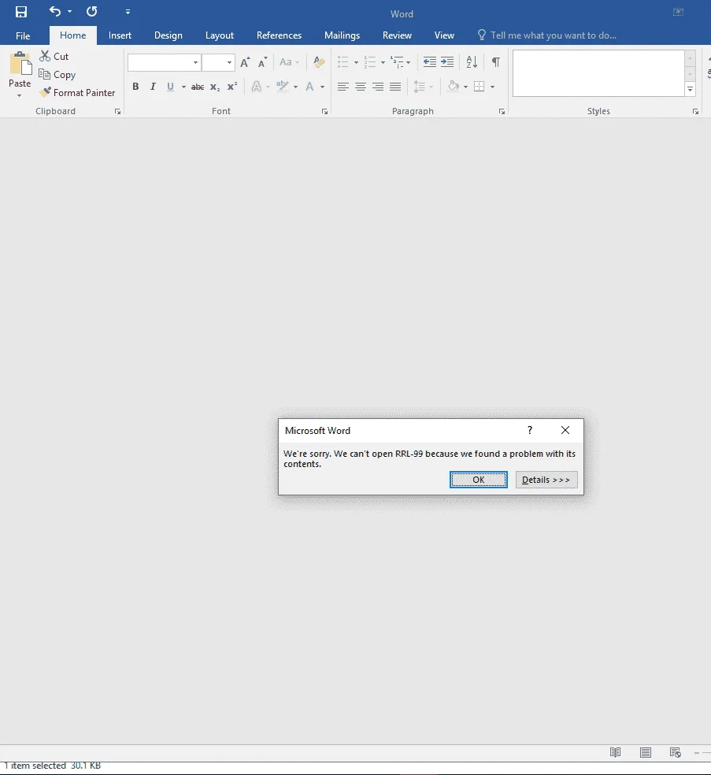Click the dialog's question mark help button
Viewport: 711px width, 775px height.
pos(530,430)
